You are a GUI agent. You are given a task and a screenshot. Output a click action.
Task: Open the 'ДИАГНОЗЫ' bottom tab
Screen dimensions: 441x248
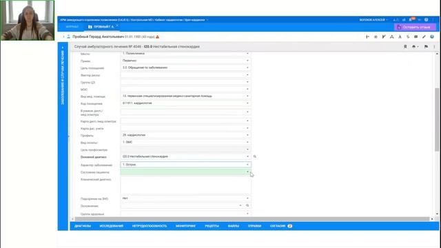[x=83, y=226]
